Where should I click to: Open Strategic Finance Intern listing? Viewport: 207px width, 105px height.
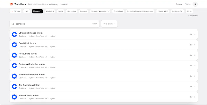pyautogui.click(x=103, y=34)
